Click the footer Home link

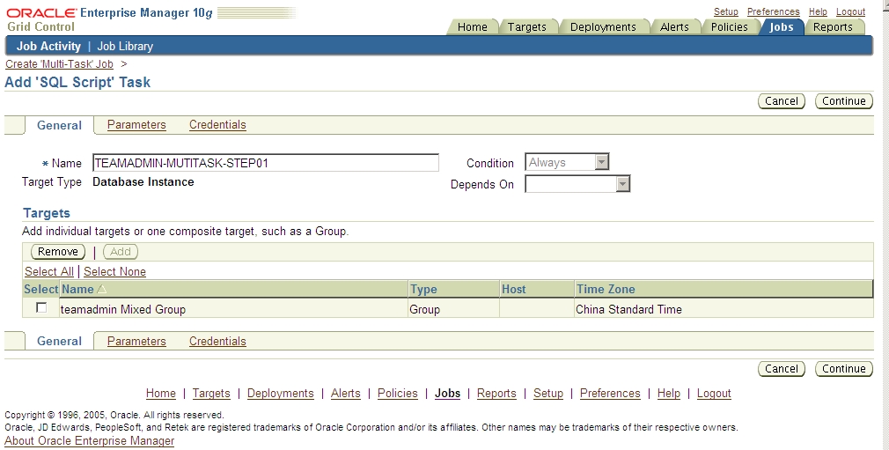tap(161, 394)
